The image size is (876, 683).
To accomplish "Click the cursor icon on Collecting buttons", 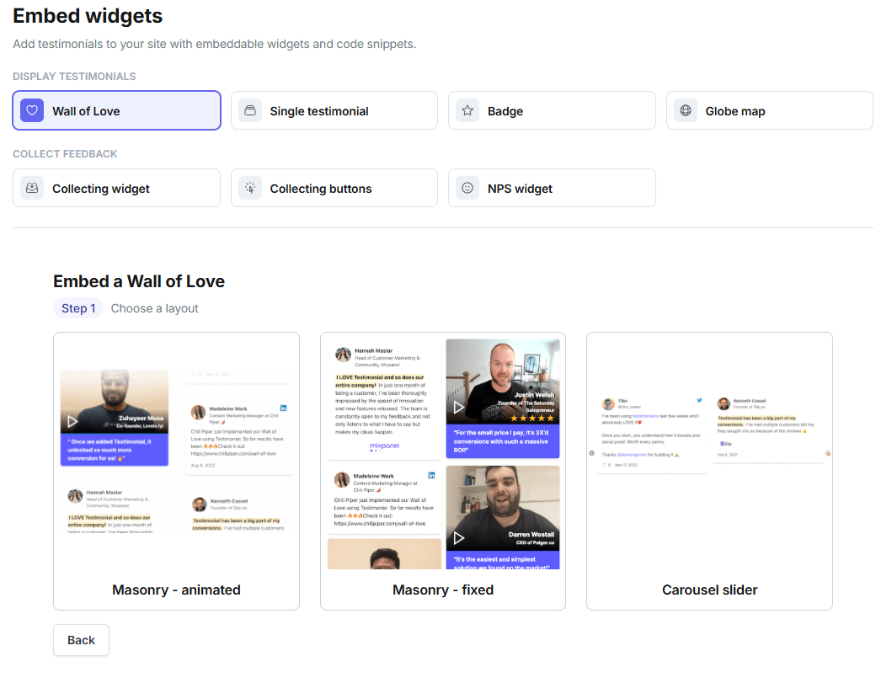I will (250, 188).
